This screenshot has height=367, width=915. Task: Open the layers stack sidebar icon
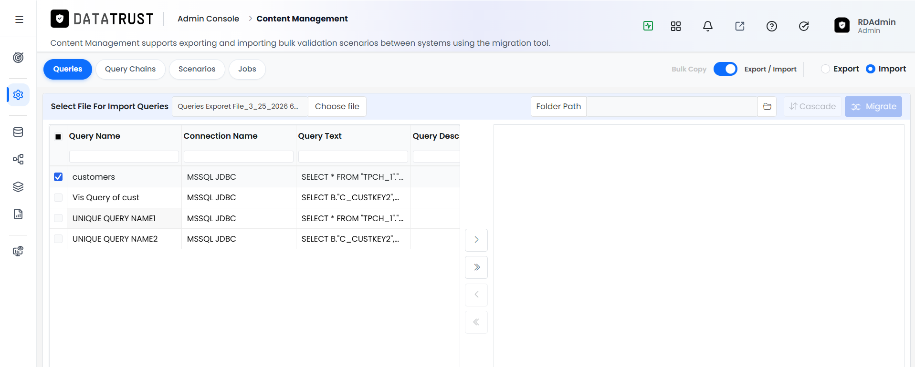point(18,187)
